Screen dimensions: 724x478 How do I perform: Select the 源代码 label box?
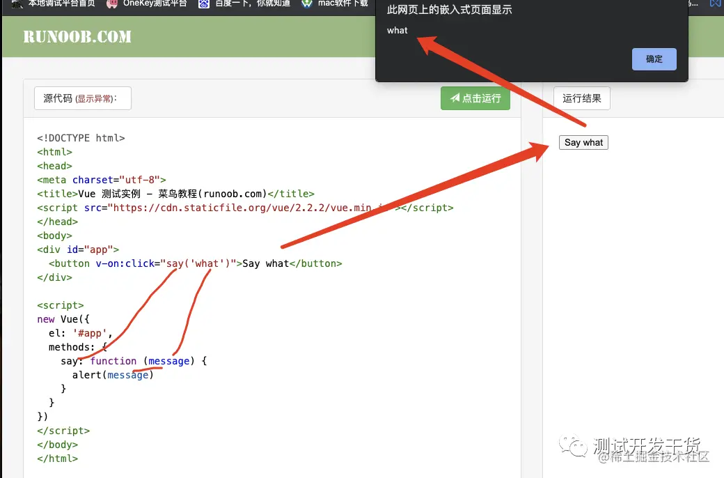(x=83, y=98)
